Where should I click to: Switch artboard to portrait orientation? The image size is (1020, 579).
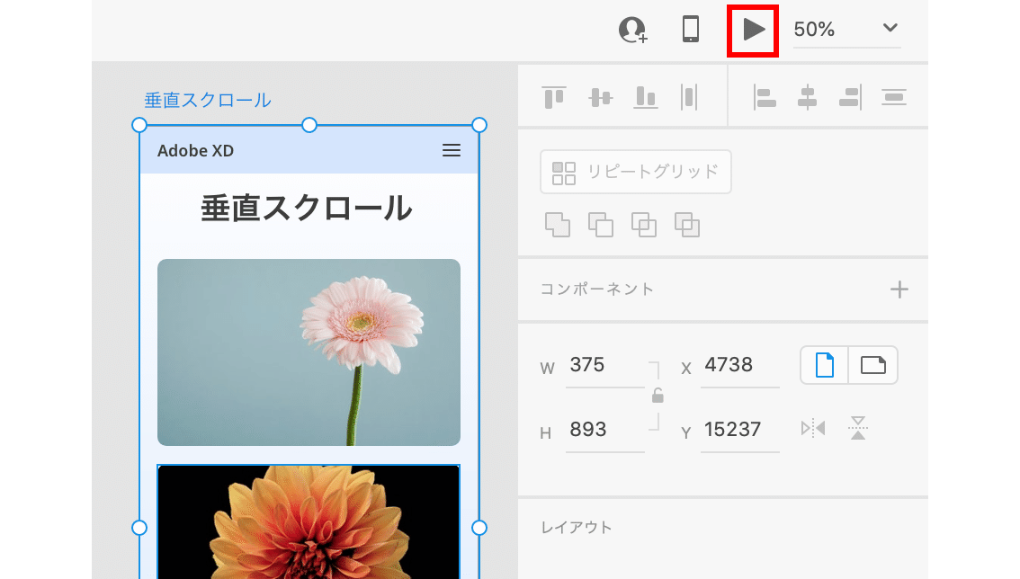[x=824, y=365]
